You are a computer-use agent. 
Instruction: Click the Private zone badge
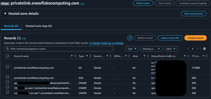(5, 4)
